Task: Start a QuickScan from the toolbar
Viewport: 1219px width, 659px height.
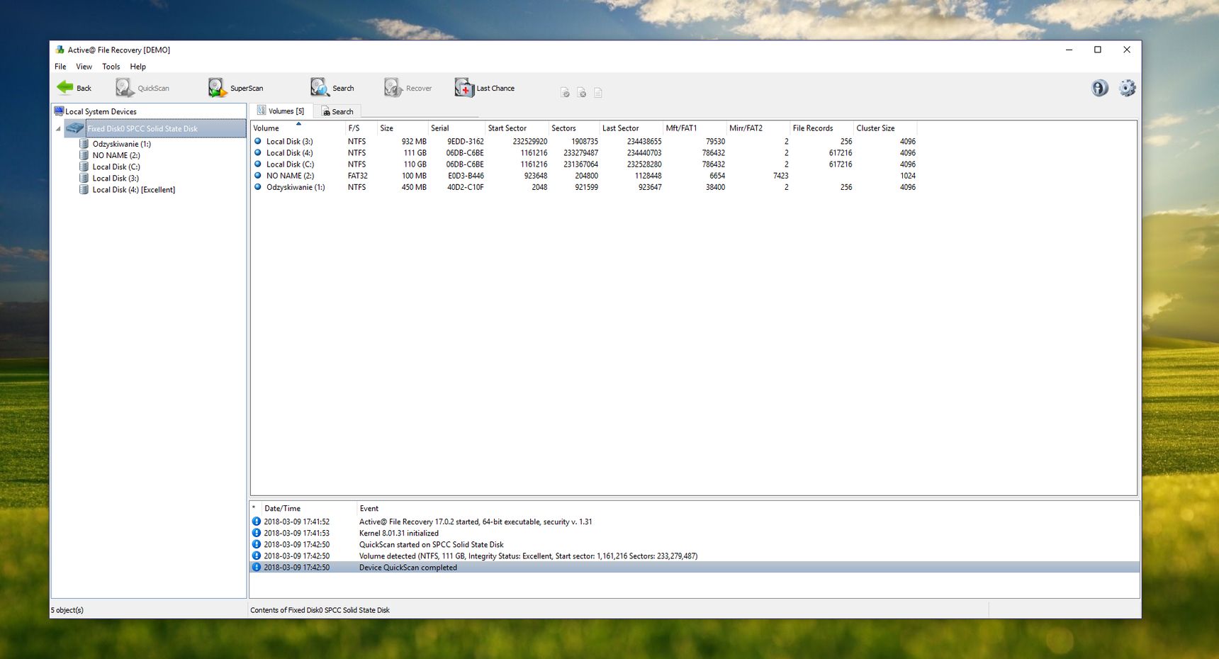Action: pos(142,88)
